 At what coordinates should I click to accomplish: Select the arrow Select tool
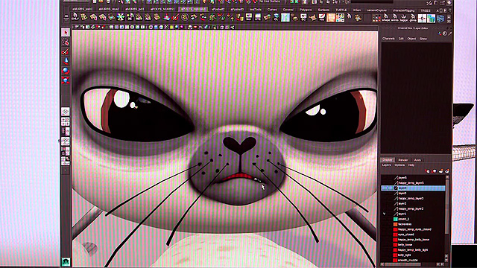coord(66,32)
